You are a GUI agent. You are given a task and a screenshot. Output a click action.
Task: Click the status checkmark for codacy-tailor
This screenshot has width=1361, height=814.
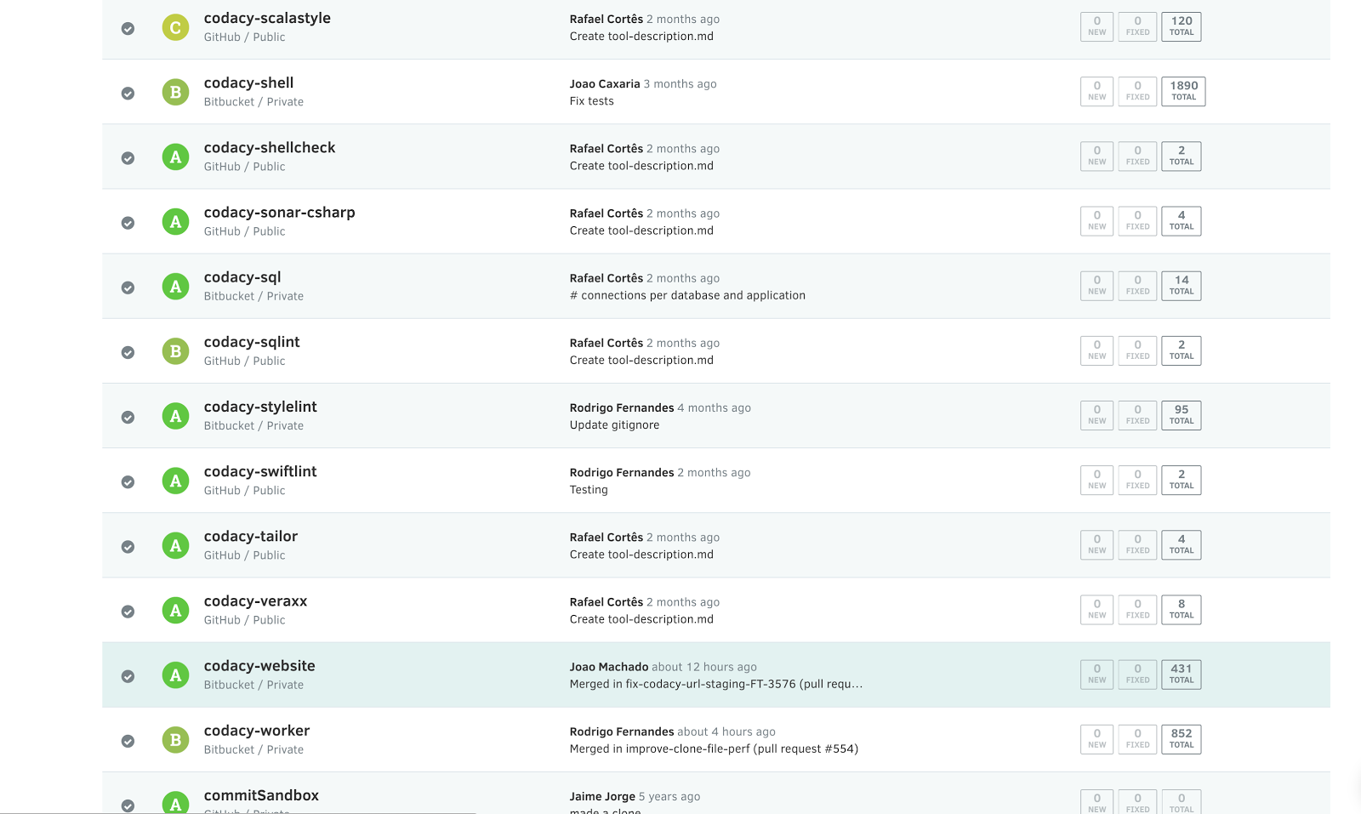[x=128, y=547]
